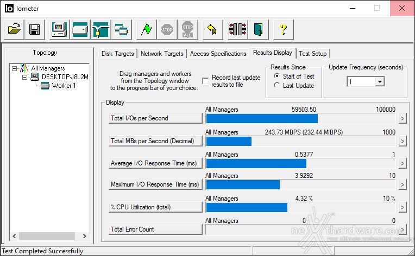Viewport: 415px width, 256px height.
Task: Click the Total I/Os per Second progress bar
Action: coord(301,119)
